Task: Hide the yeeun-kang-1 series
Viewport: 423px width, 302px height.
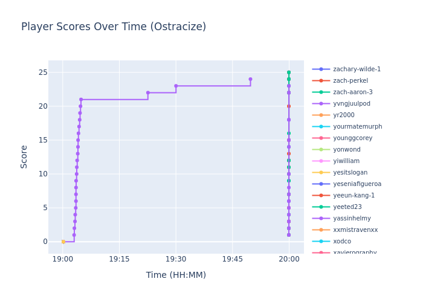Action: point(352,196)
